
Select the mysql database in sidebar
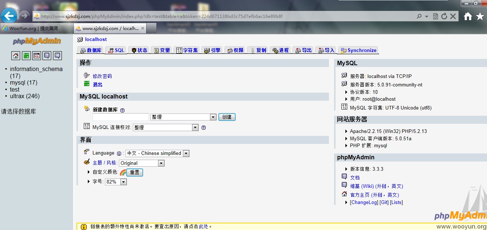[23, 83]
